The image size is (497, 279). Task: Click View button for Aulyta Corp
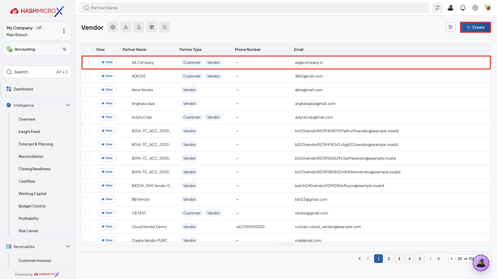107,117
